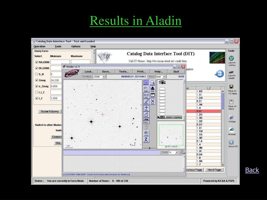This screenshot has width=267, height=200.
Task: Open the Options menu
Action: [x=76, y=46]
